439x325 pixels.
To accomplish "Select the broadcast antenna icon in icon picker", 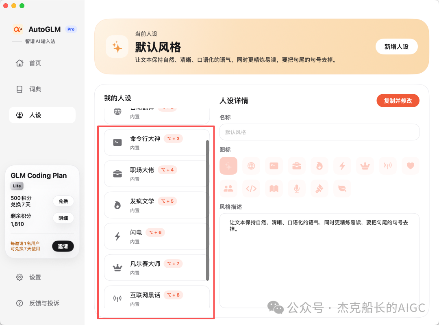I will [388, 166].
